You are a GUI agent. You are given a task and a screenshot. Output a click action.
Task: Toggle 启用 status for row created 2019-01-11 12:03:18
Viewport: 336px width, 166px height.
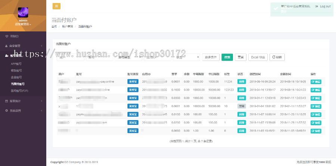242,98
